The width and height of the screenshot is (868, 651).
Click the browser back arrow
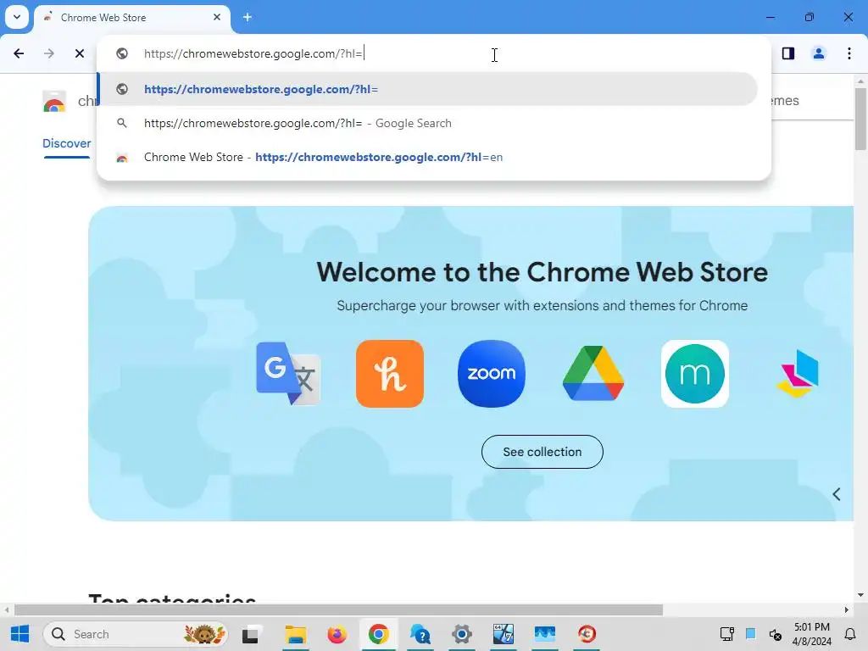tap(19, 53)
